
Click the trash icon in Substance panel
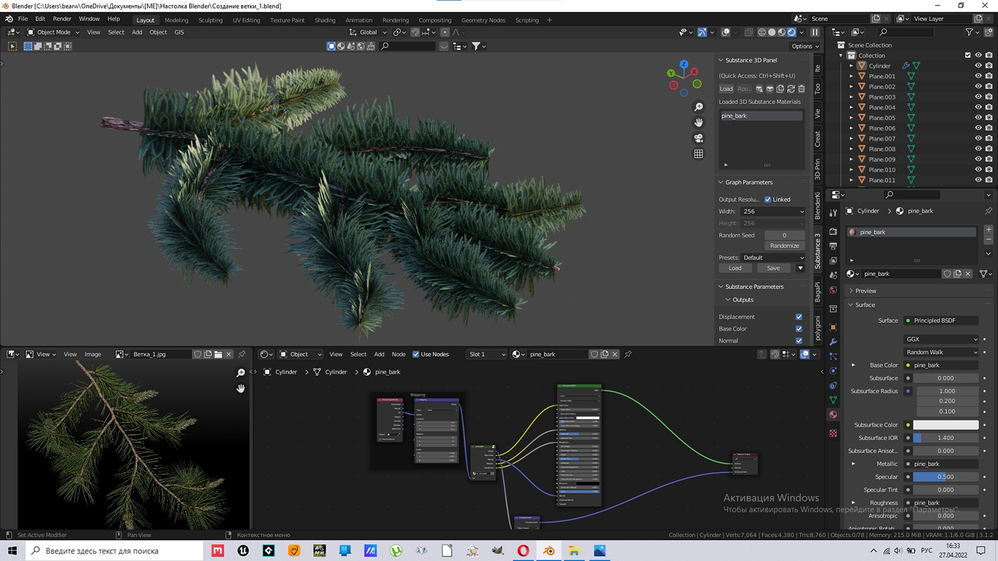(802, 89)
